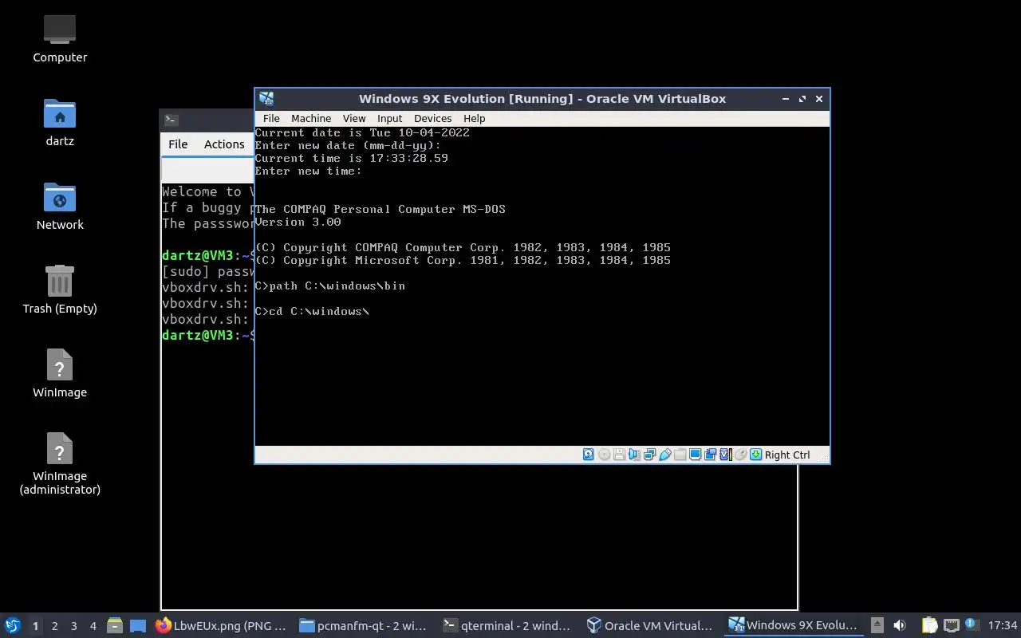Select the Computer desktop icon

click(60, 38)
